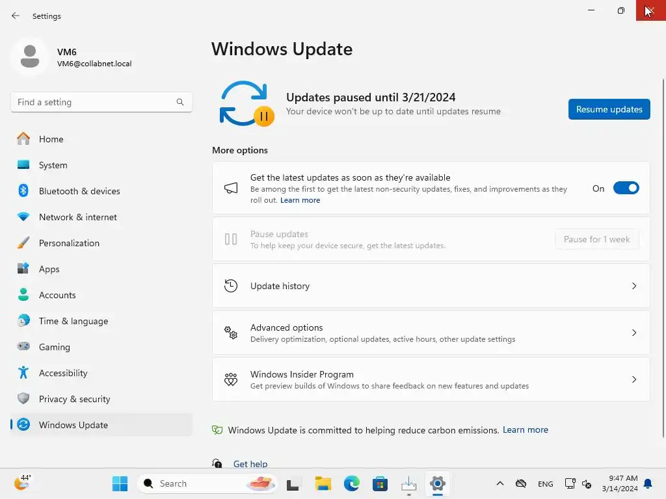Open Advanced options row
Image resolution: width=666 pixels, height=499 pixels.
(x=431, y=333)
